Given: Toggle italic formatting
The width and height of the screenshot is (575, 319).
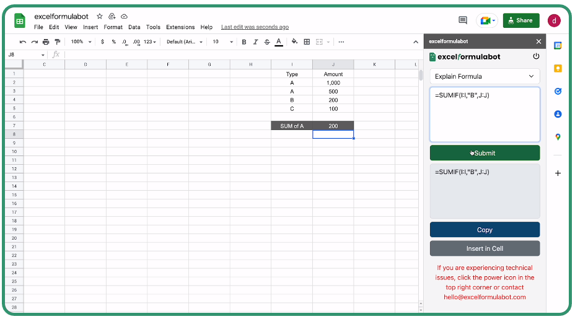Looking at the screenshot, I should (x=255, y=42).
